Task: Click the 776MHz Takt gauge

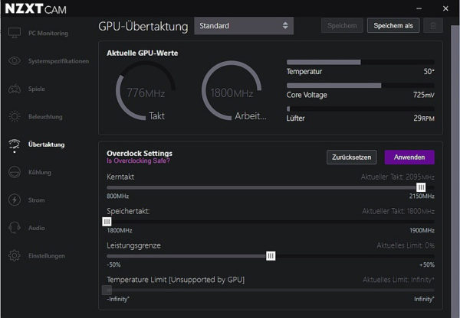Action: pos(146,91)
